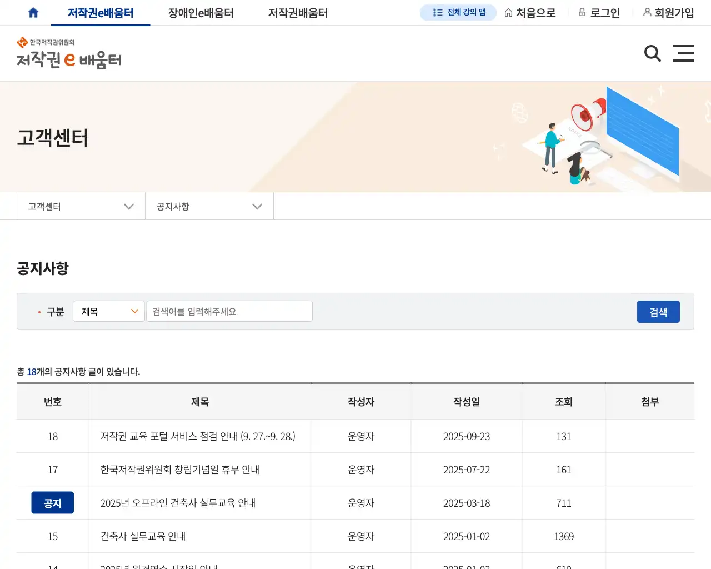Open the hamburger menu
The height and width of the screenshot is (569, 711).
pos(684,53)
